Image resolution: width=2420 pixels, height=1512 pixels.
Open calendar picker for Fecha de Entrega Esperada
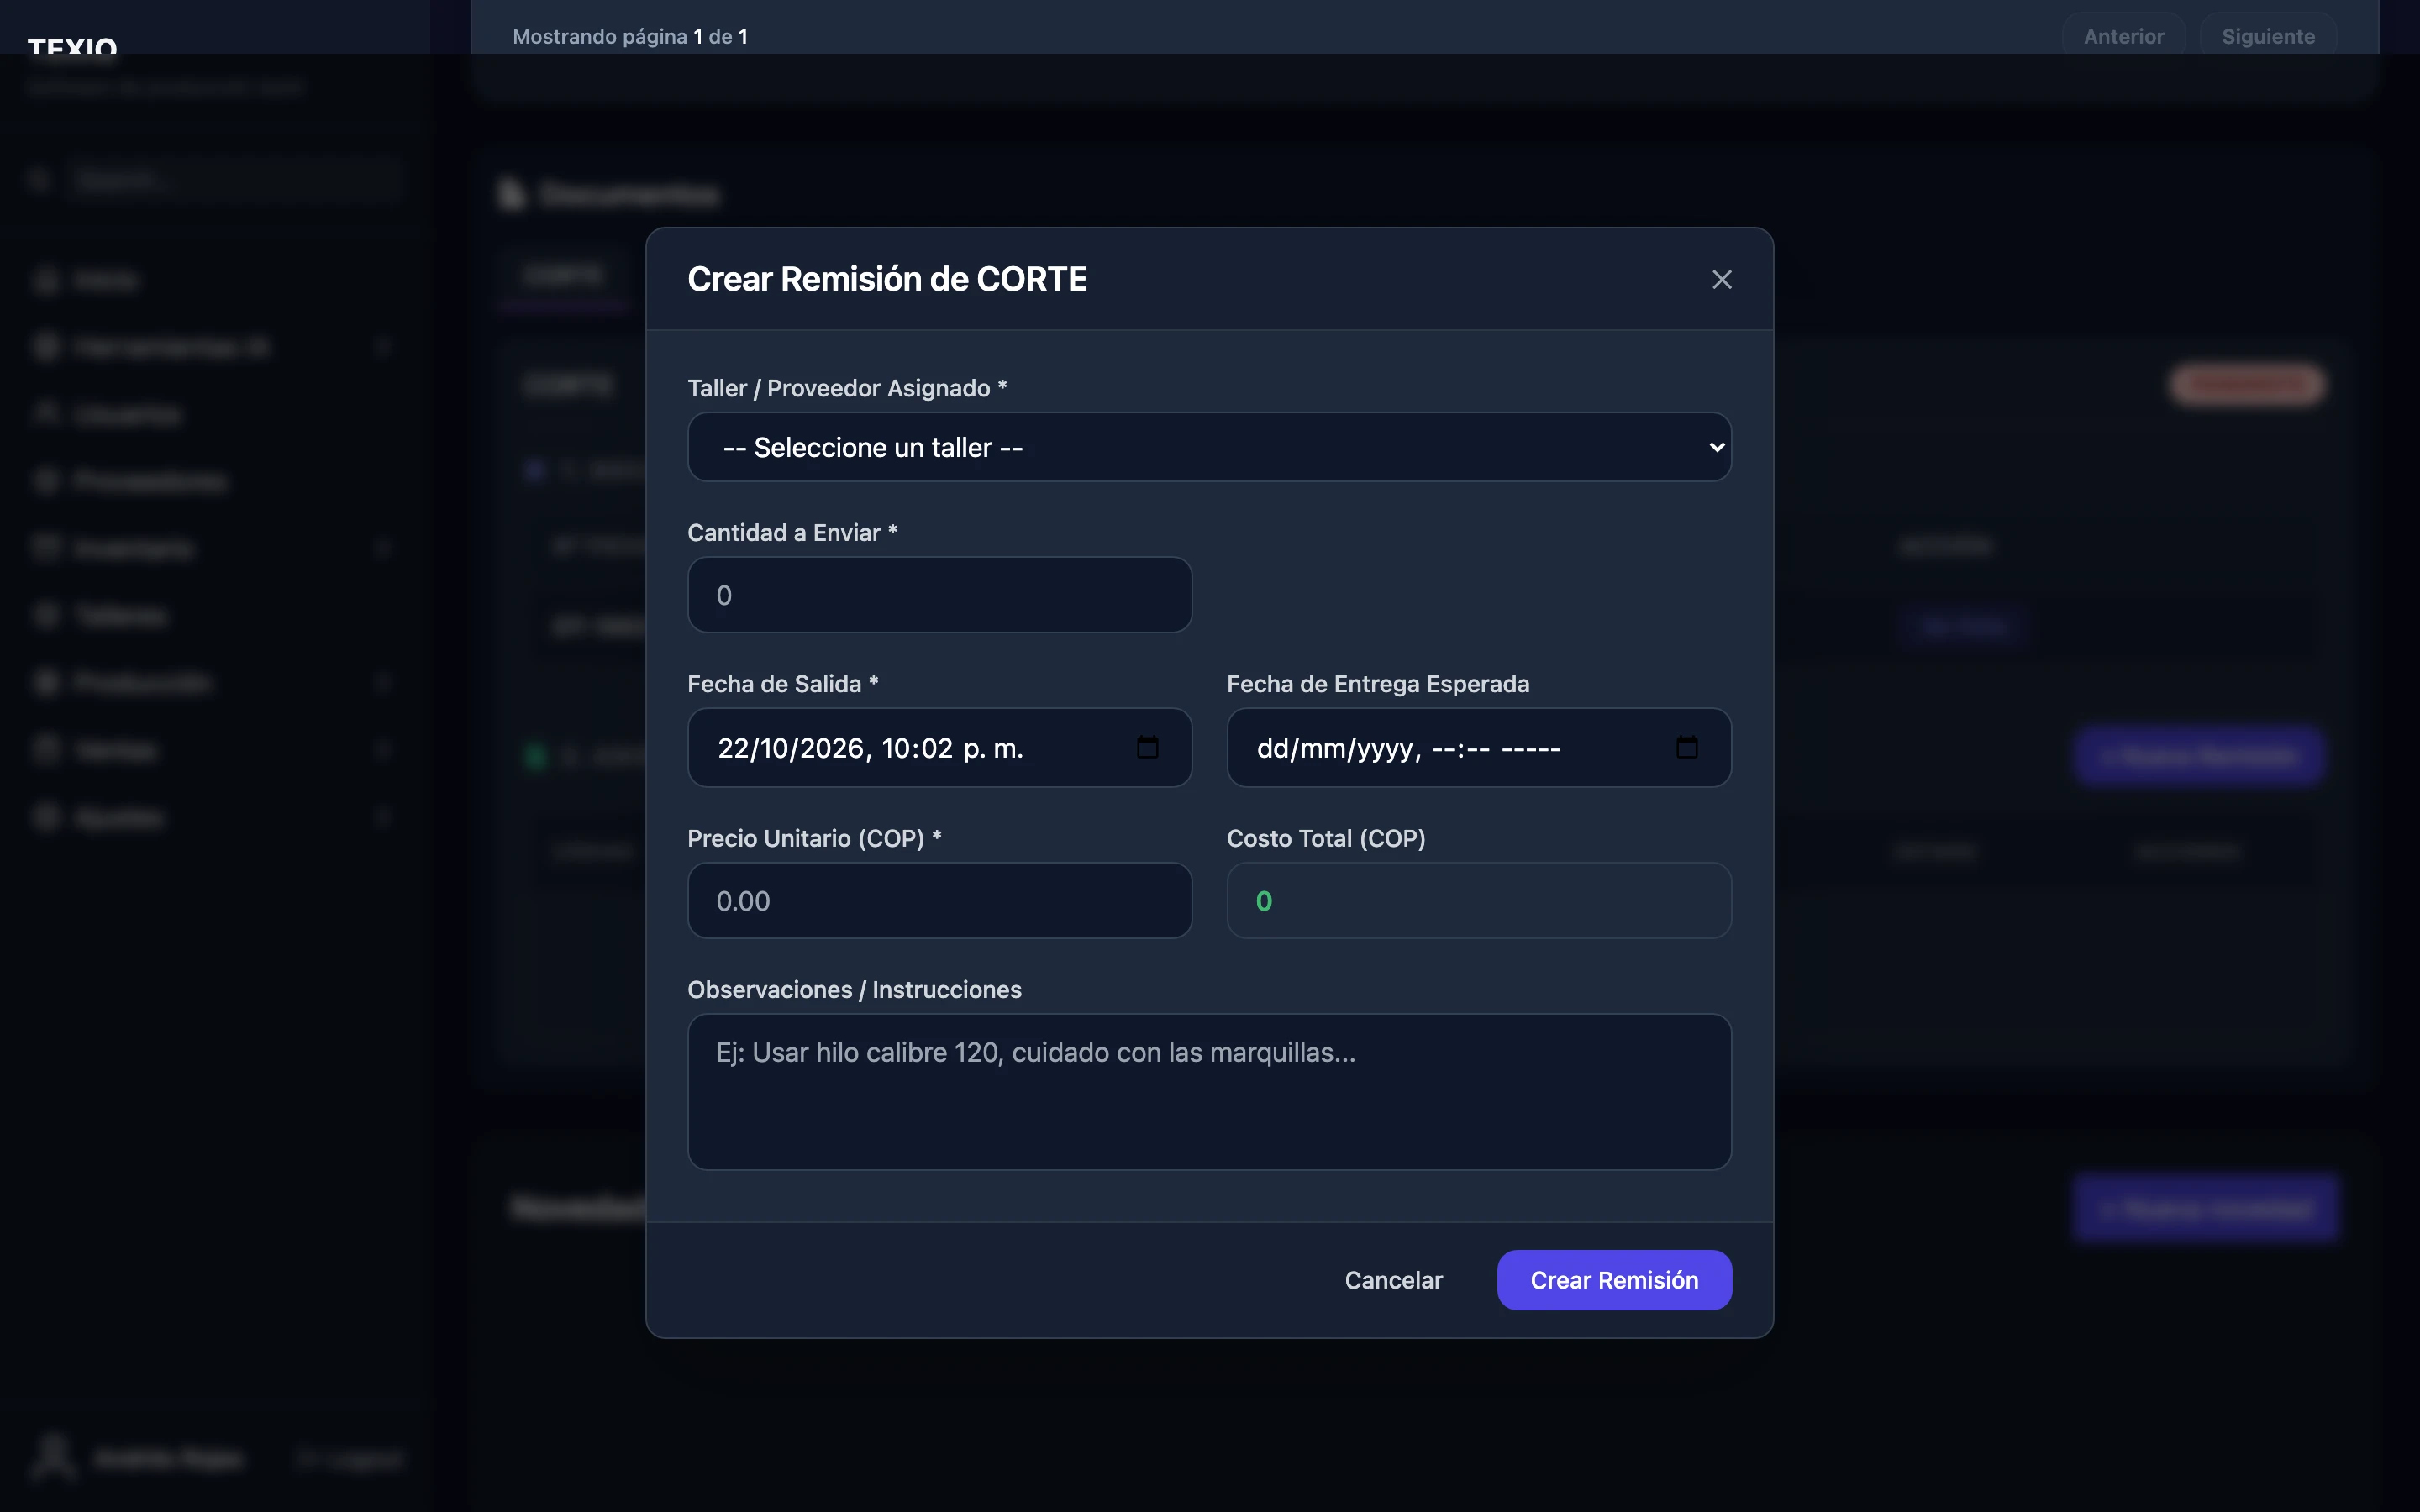click(1686, 747)
